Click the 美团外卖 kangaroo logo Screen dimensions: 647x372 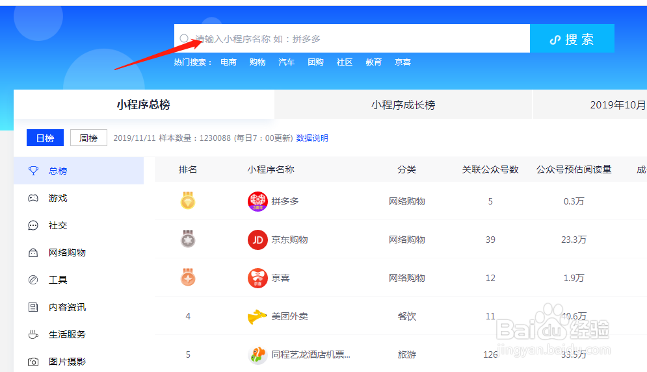pyautogui.click(x=257, y=316)
